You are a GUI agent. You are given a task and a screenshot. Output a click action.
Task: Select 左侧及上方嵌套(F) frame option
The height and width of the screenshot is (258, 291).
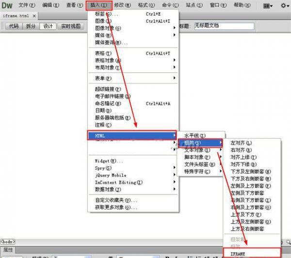252,186
